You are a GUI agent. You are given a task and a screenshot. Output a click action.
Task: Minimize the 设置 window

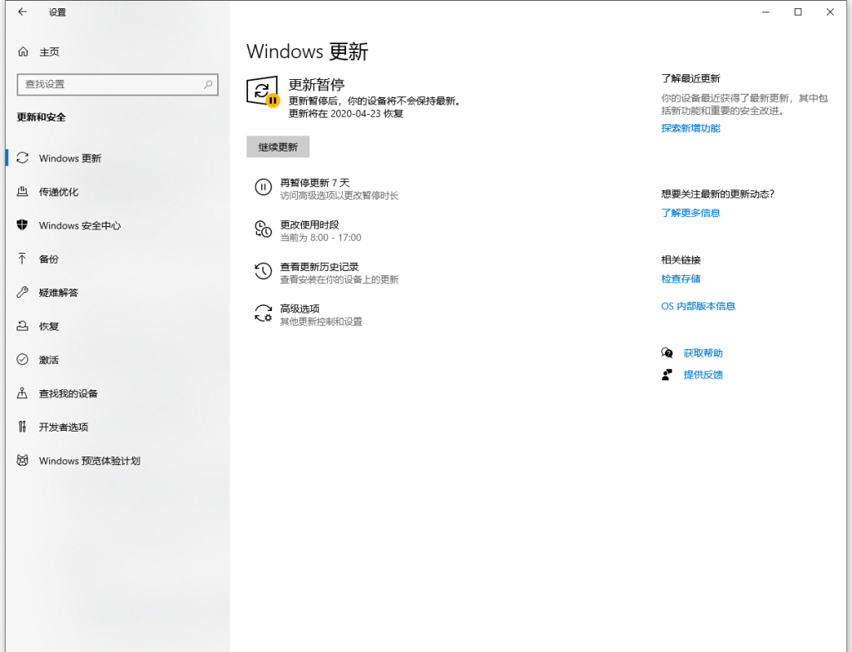(765, 12)
